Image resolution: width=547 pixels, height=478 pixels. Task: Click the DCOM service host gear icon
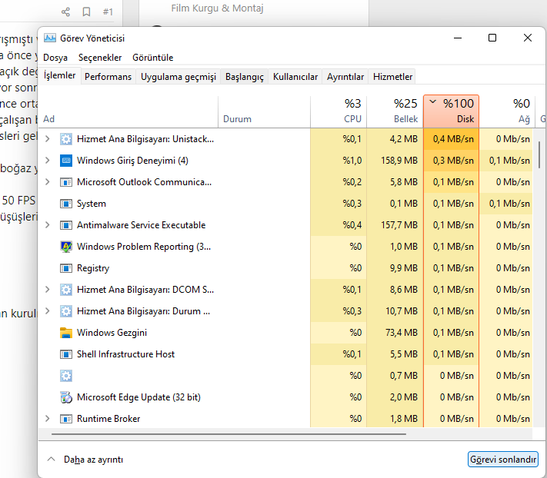(x=66, y=290)
